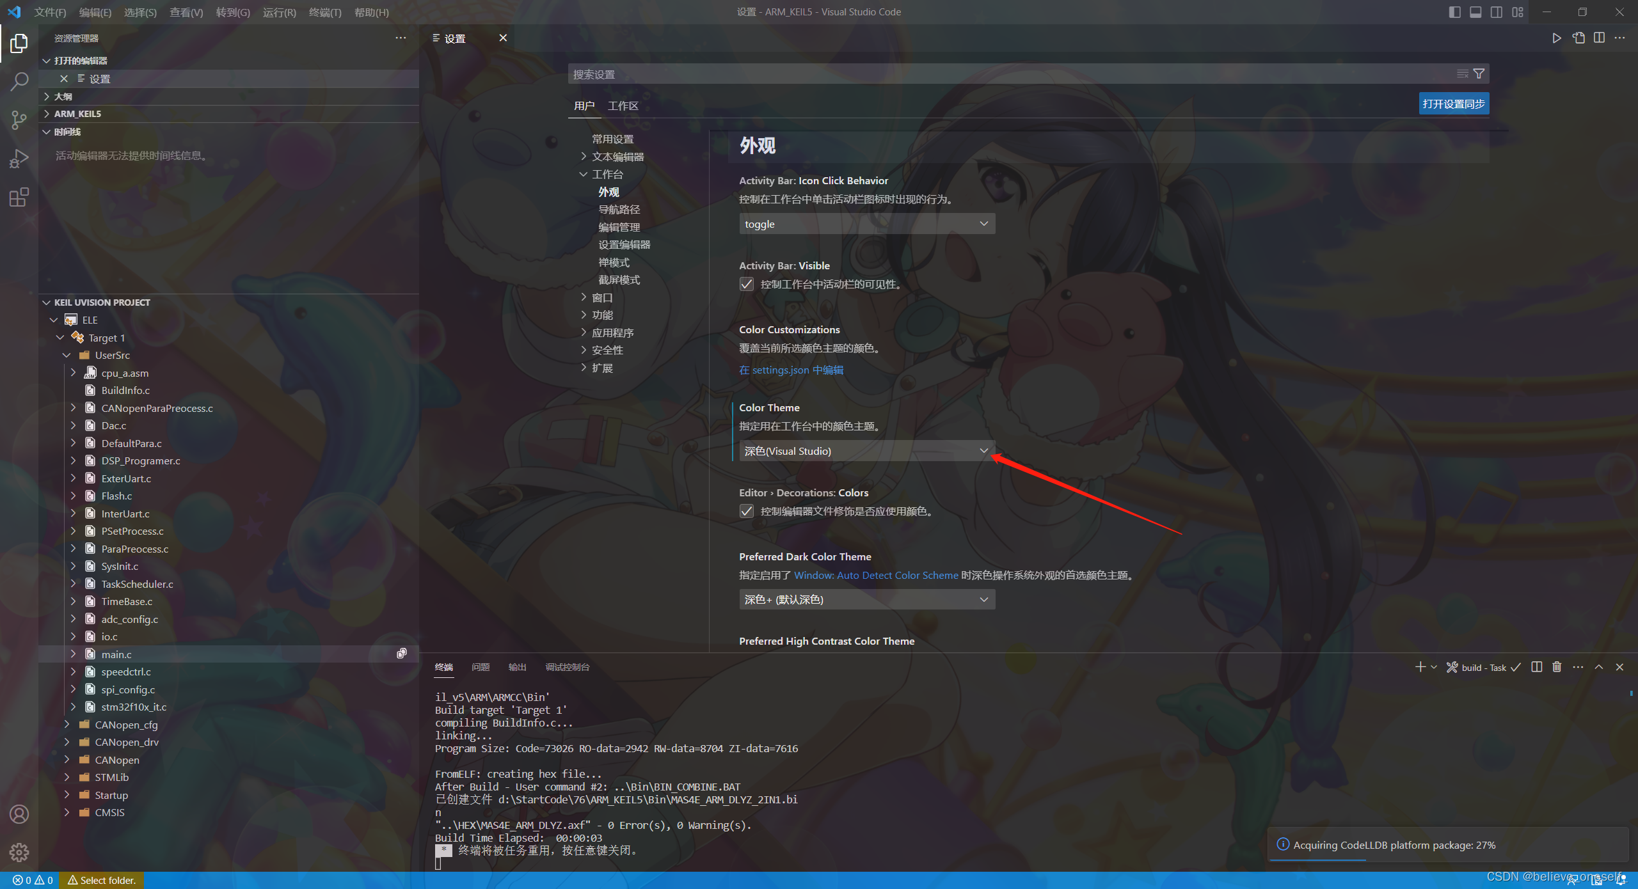Open the Search view in activity bar
This screenshot has width=1638, height=889.
[19, 81]
